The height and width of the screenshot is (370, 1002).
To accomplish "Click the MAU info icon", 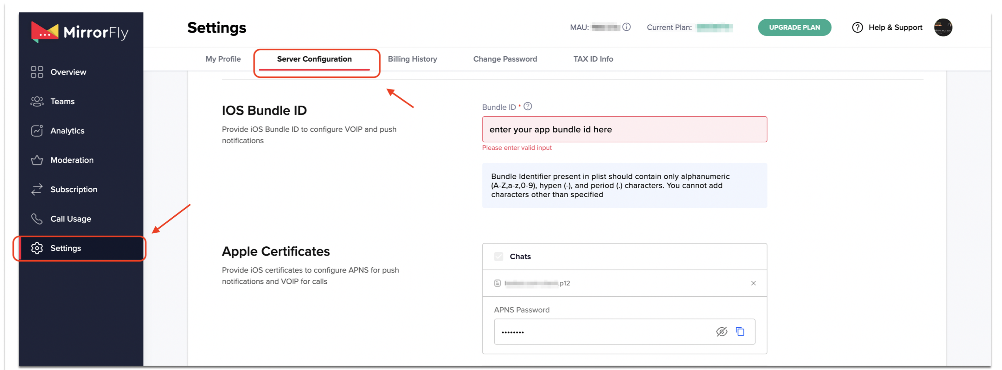I will [x=626, y=27].
